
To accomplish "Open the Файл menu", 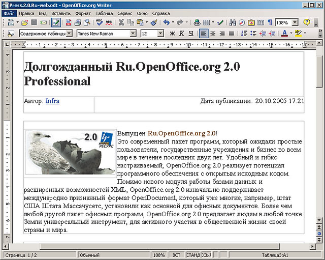I will tap(9, 13).
